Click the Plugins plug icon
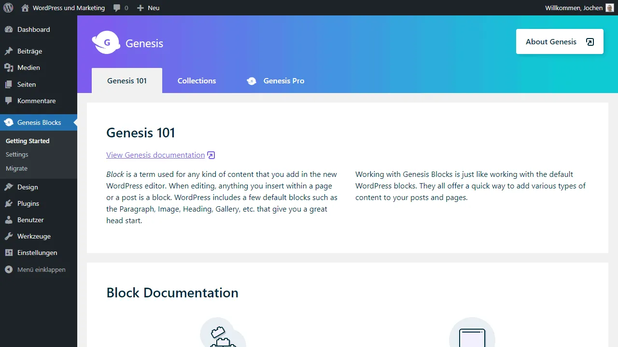Screen dimensions: 618x347 [9, 203]
